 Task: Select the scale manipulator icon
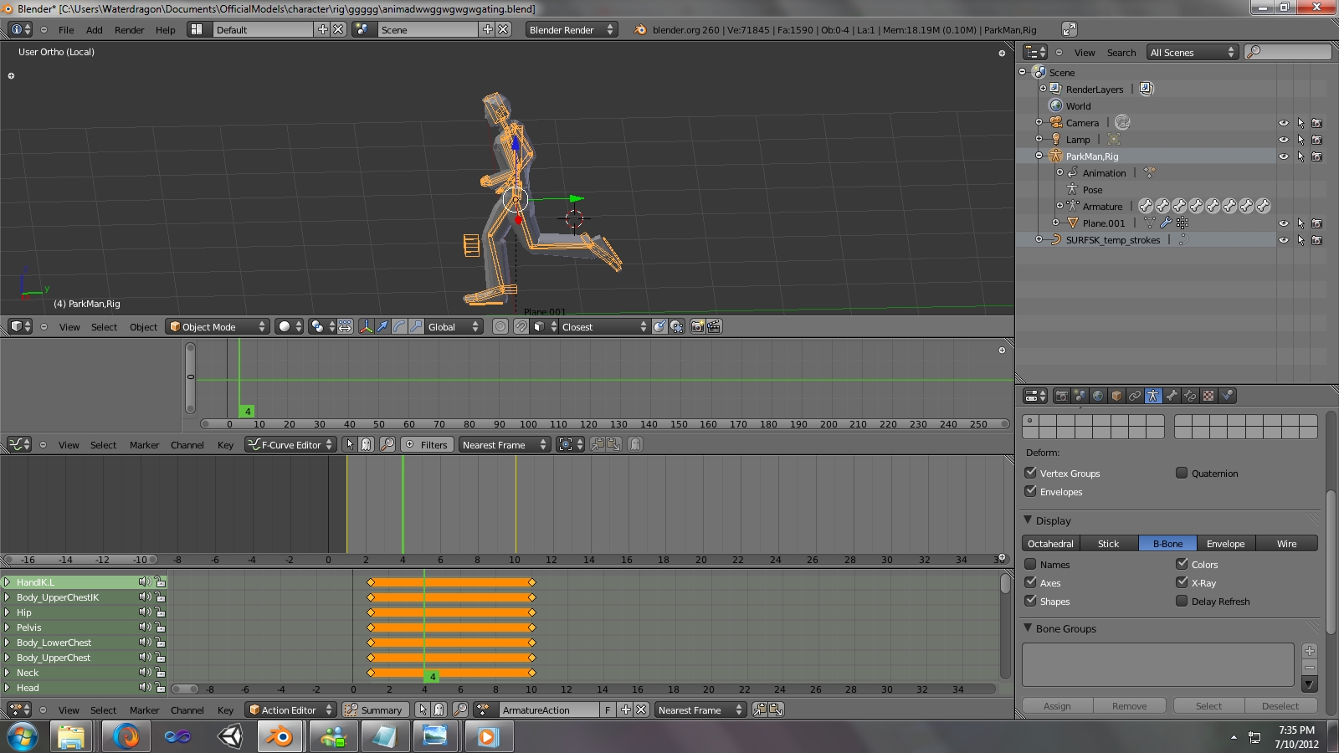(416, 326)
